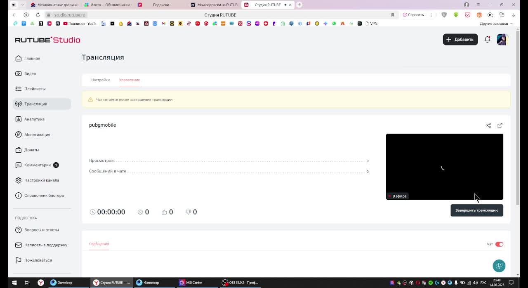The image size is (528, 288).
Task: Click the RUTUBE Studio logo
Action: pyautogui.click(x=47, y=40)
